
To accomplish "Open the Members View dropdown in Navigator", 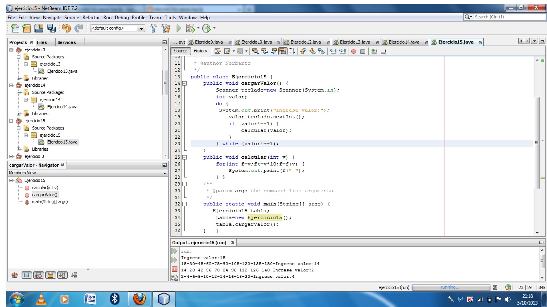I will tap(164, 173).
